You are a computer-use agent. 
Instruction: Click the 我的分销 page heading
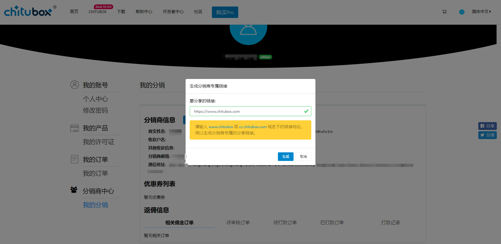152,85
